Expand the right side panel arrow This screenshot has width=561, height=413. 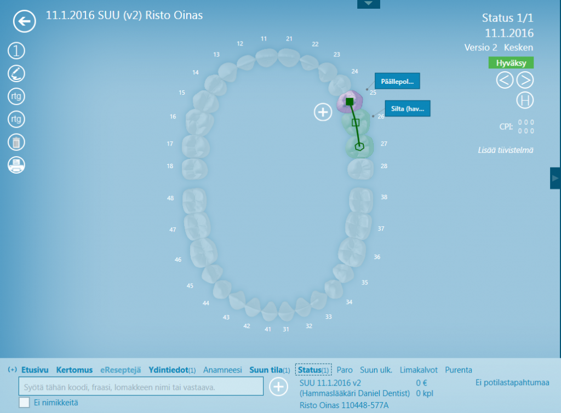tap(555, 179)
